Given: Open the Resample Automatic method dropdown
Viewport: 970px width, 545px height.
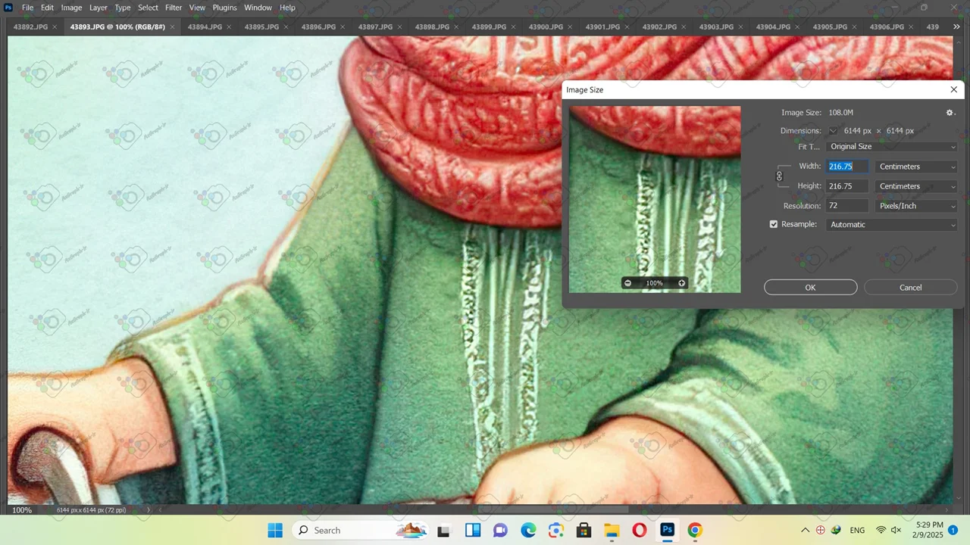Looking at the screenshot, I should [892, 225].
